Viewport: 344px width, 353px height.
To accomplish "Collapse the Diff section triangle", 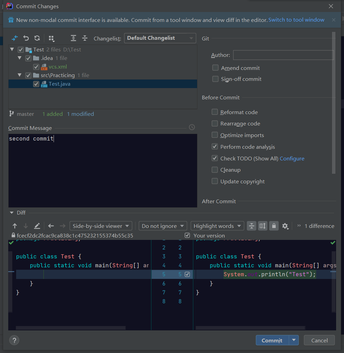I will (x=12, y=212).
